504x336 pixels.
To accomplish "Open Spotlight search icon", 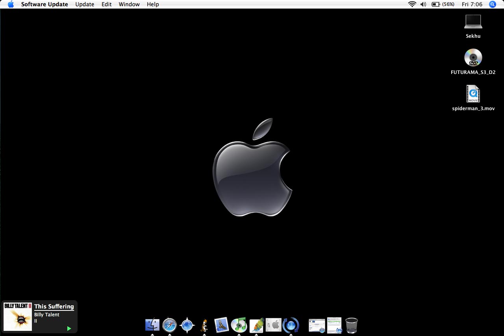I will click(x=493, y=4).
